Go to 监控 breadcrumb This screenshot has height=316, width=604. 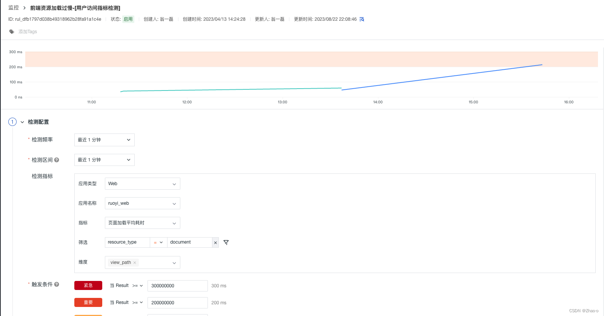tap(14, 8)
